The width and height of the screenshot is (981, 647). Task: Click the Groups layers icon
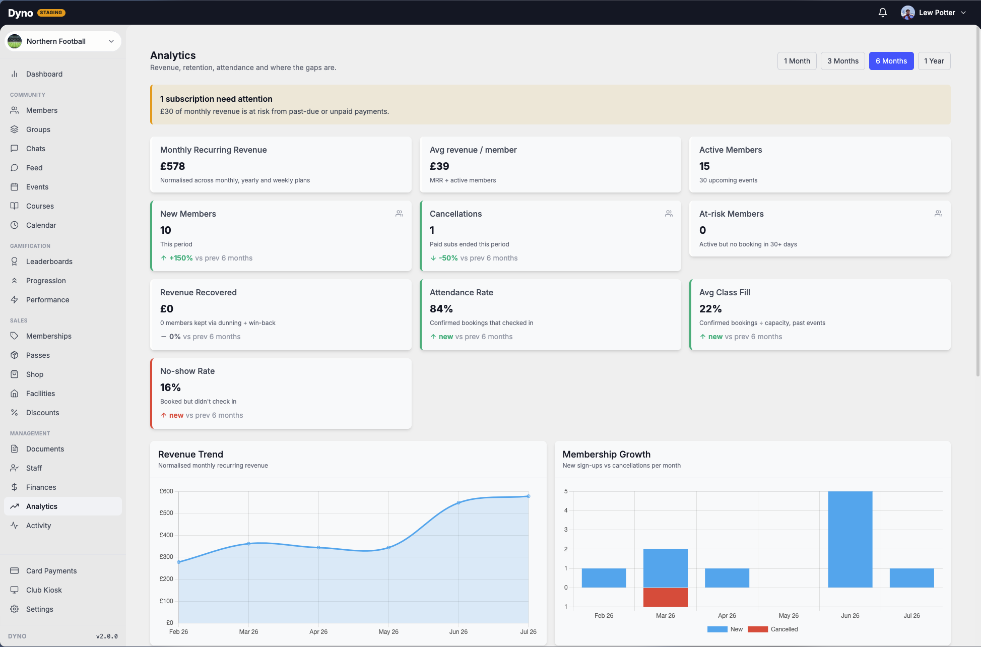15,130
